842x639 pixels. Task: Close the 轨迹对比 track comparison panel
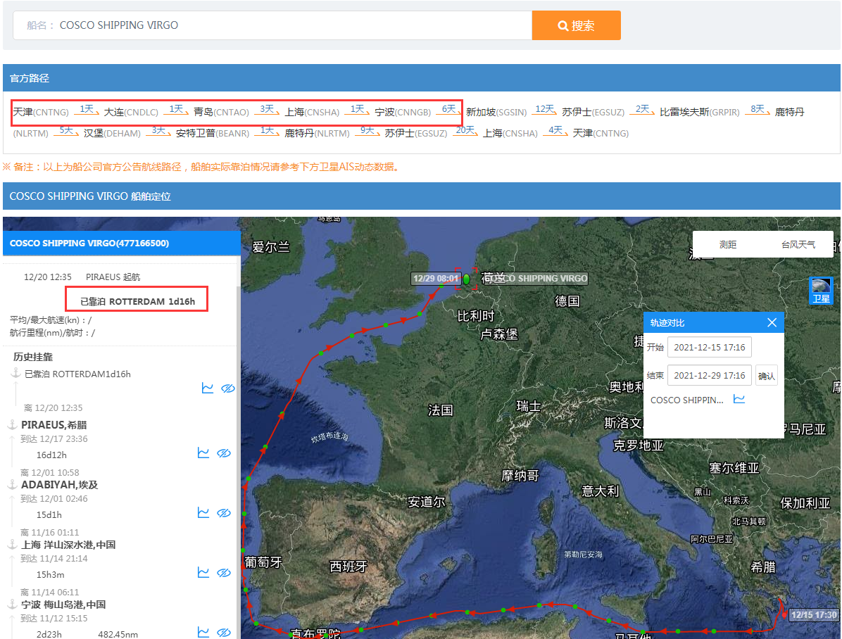point(772,322)
